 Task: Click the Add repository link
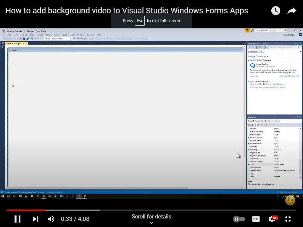(x=260, y=84)
